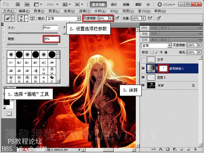Toggle quick mask mode icon
Screen dimensions: 204x153
click(x=9, y=114)
